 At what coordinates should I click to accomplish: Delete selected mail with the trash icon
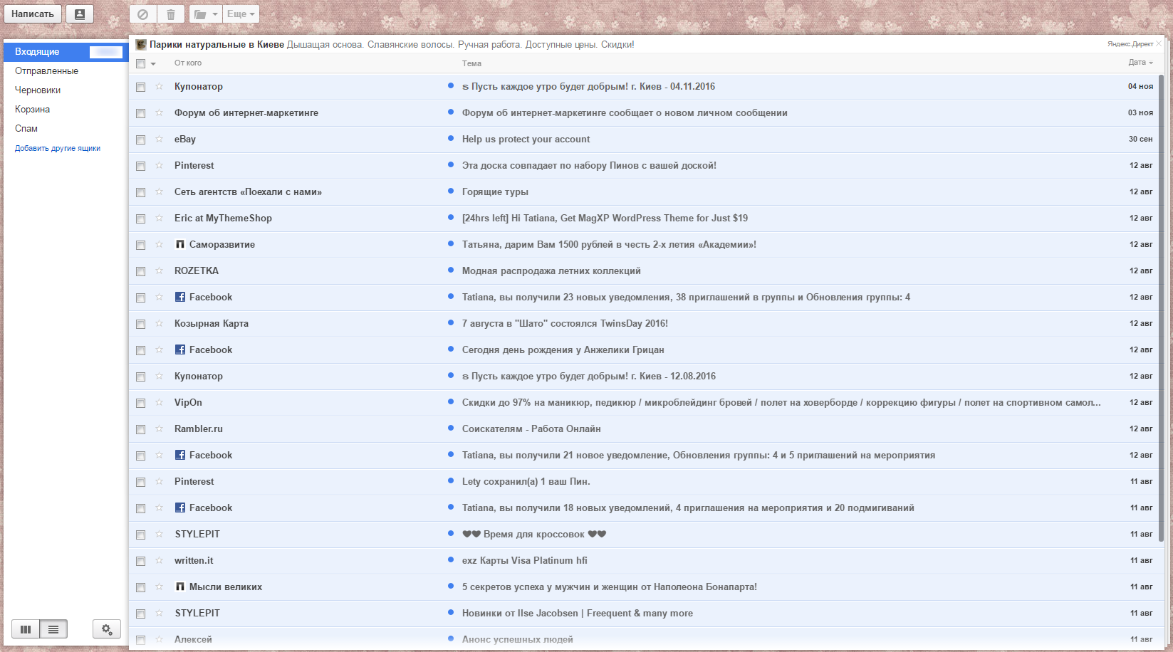point(171,14)
